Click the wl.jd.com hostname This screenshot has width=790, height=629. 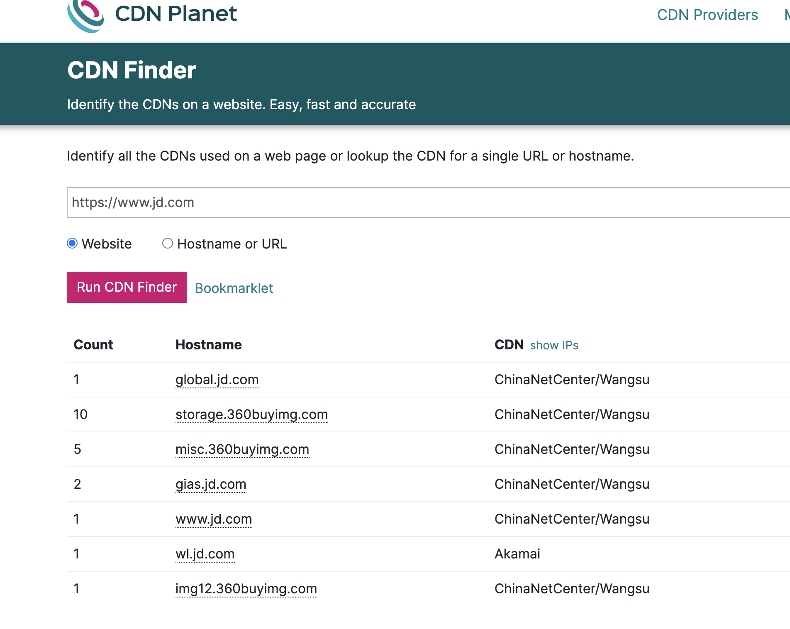point(205,554)
